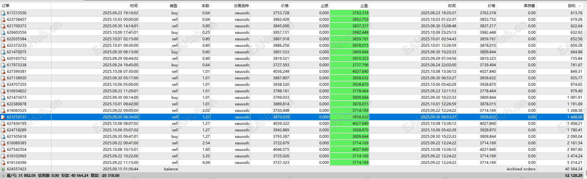Pick the icon next to order 616065525
Viewport: 587px width, 179px height.
[x=3, y=111]
